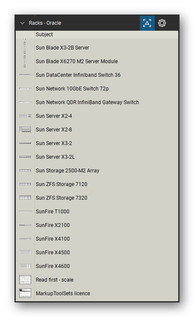This screenshot has height=317, width=194.
Task: Click Sun ZFS Storage 7320 label
Action: (61, 198)
